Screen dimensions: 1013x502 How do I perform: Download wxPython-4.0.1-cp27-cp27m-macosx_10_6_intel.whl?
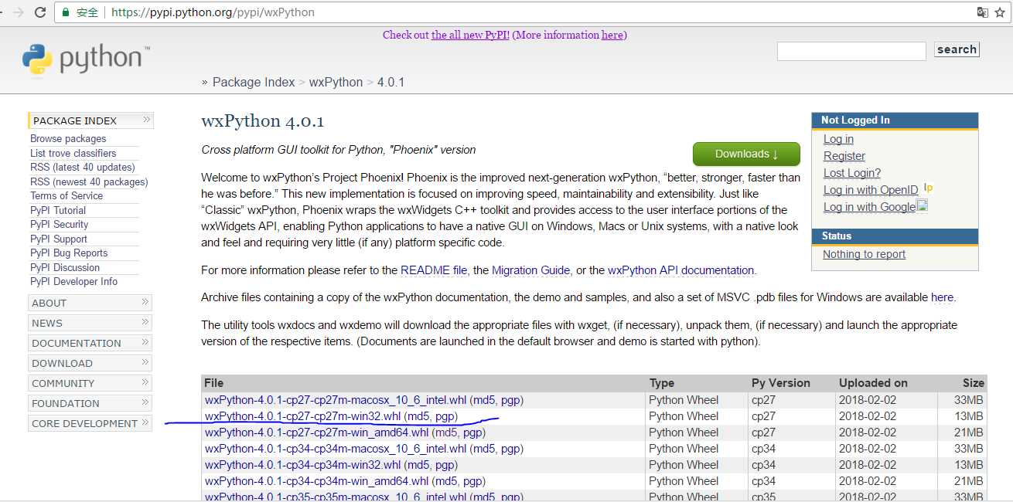tap(336, 400)
